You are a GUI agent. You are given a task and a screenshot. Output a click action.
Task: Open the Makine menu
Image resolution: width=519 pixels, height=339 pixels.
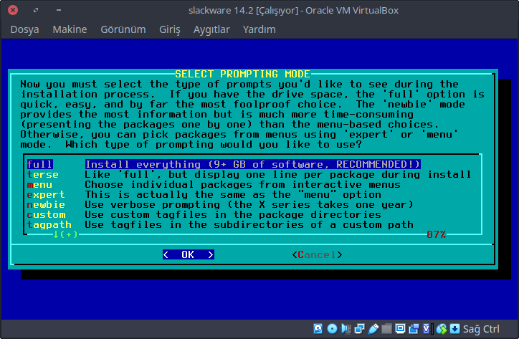click(70, 29)
